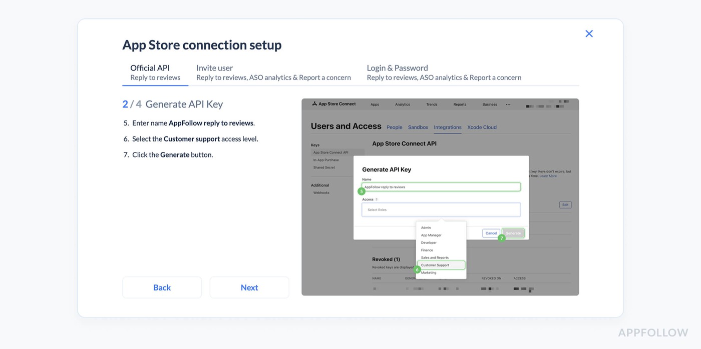This screenshot has height=349, width=701.
Task: Go back to the previous step
Action: click(x=162, y=287)
